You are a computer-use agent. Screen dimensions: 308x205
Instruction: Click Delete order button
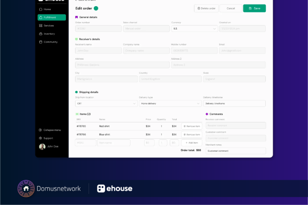pyautogui.click(x=206, y=8)
